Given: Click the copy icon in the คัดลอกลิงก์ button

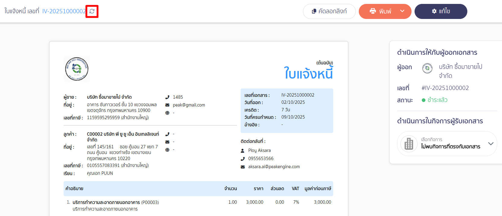Looking at the screenshot, I should coord(314,11).
